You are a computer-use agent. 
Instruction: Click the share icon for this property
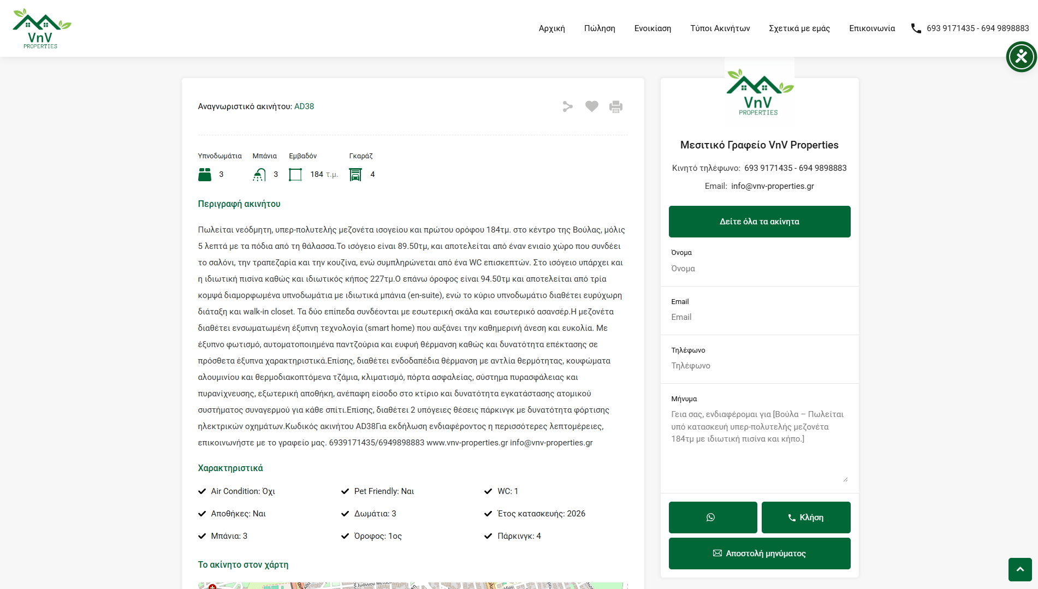click(x=568, y=106)
